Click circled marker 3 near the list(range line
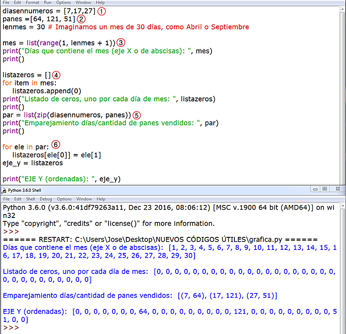Image resolution: width=346 pixels, height=334 pixels. coord(120,42)
